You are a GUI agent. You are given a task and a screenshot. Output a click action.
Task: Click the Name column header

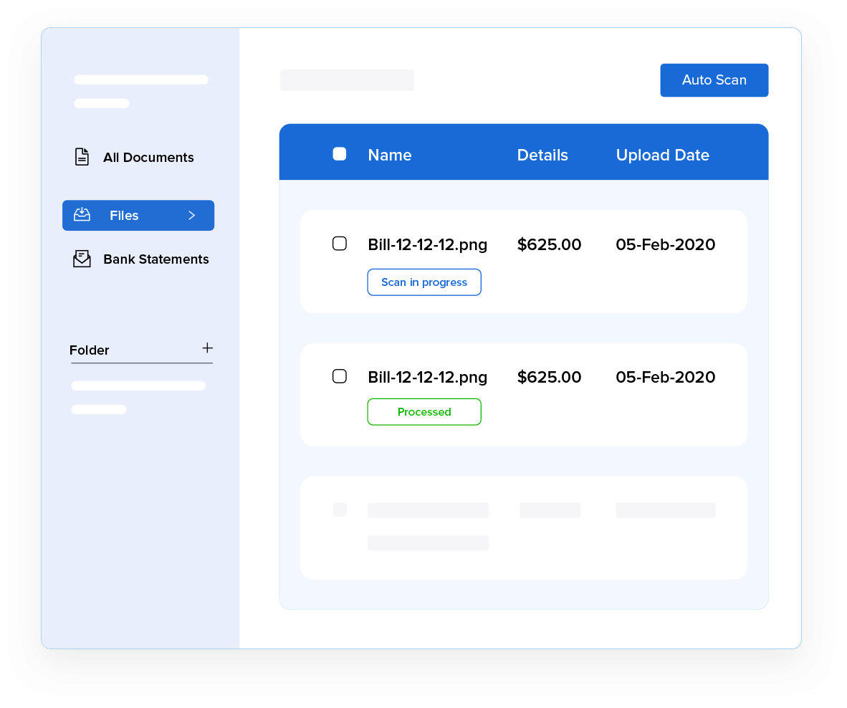(x=389, y=155)
